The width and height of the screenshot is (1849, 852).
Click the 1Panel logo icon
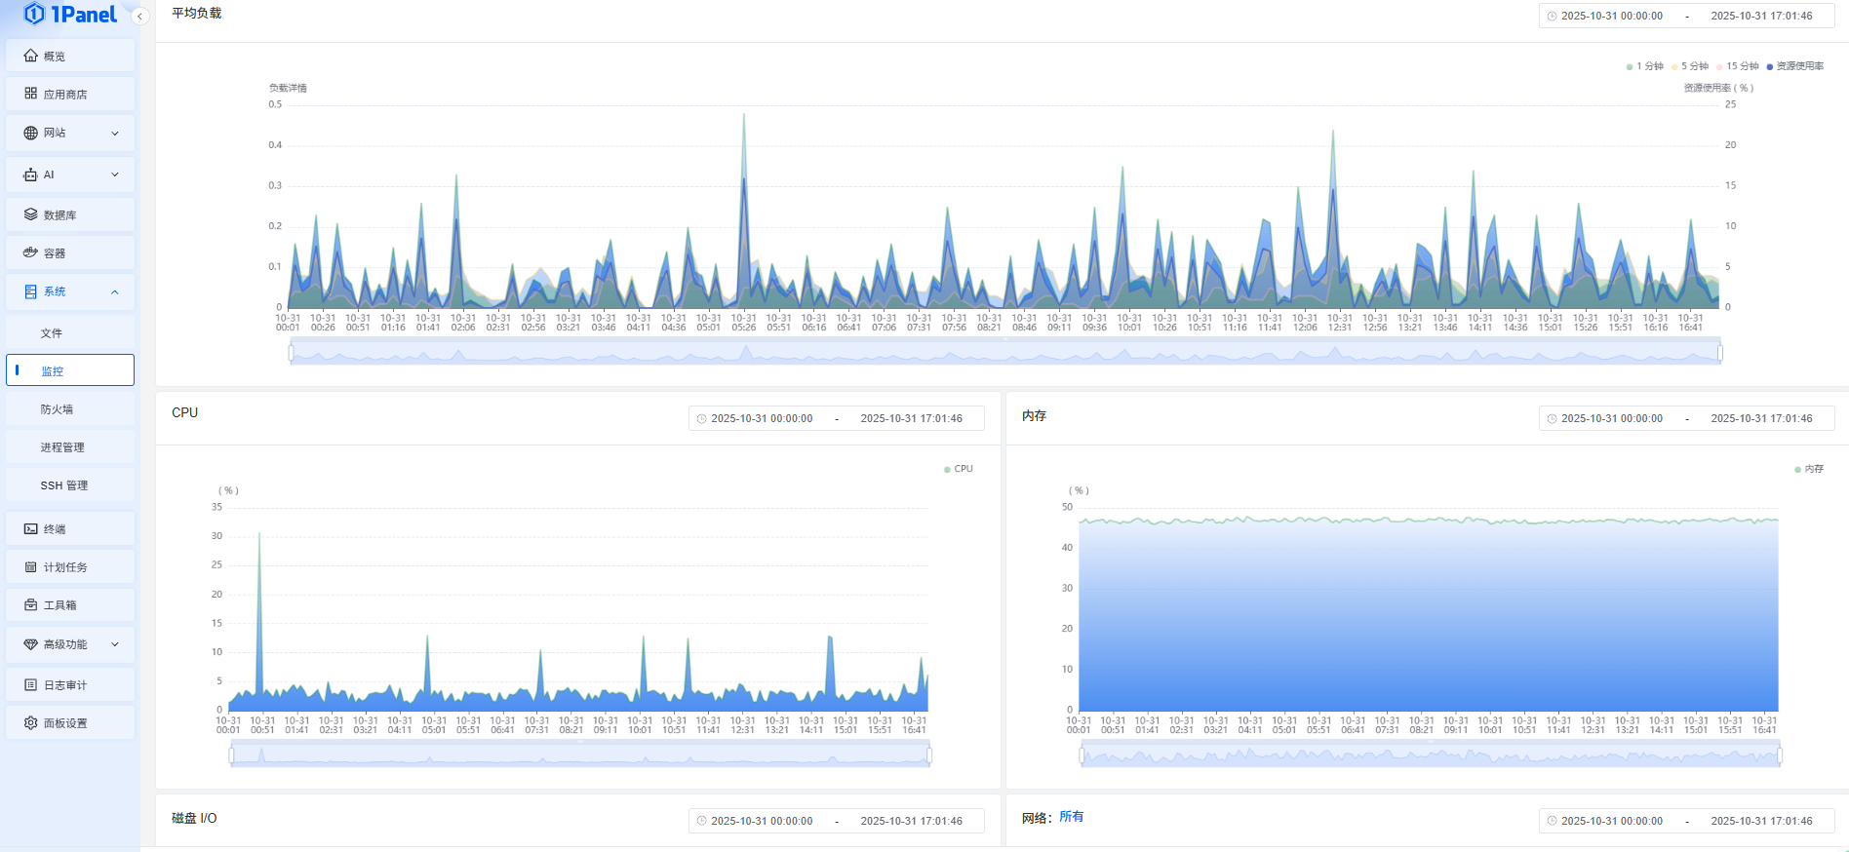tap(34, 14)
